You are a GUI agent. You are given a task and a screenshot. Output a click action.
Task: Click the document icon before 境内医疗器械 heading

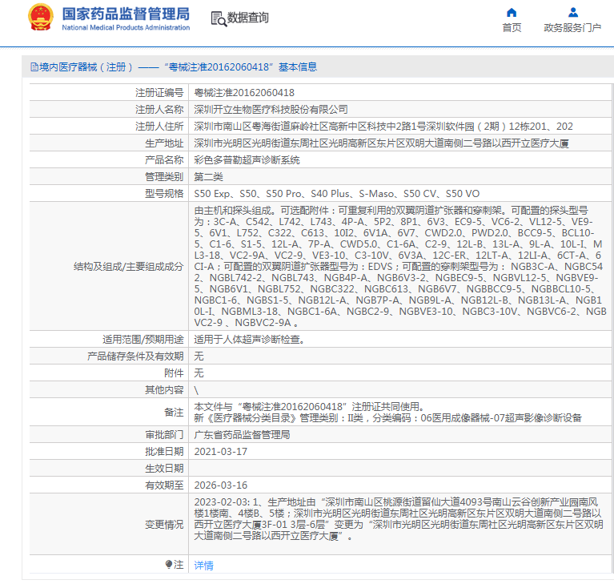coord(34,67)
